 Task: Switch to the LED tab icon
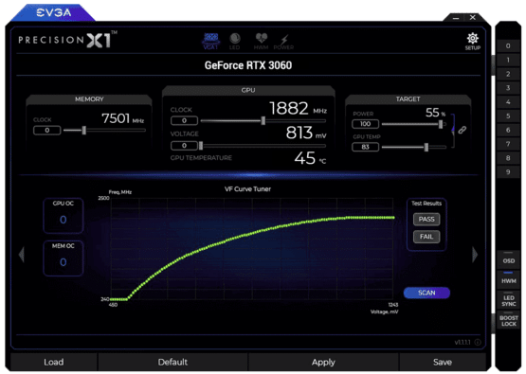pyautogui.click(x=234, y=42)
